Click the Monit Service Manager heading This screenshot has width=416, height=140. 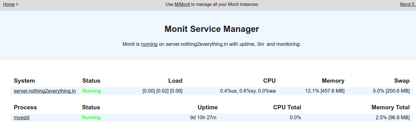[x=212, y=29]
